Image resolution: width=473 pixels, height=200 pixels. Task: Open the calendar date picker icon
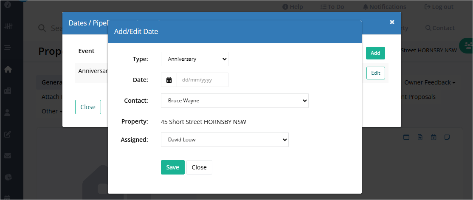169,80
